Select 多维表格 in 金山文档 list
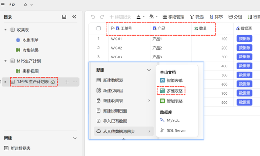The image size is (260, 156). 171,91
